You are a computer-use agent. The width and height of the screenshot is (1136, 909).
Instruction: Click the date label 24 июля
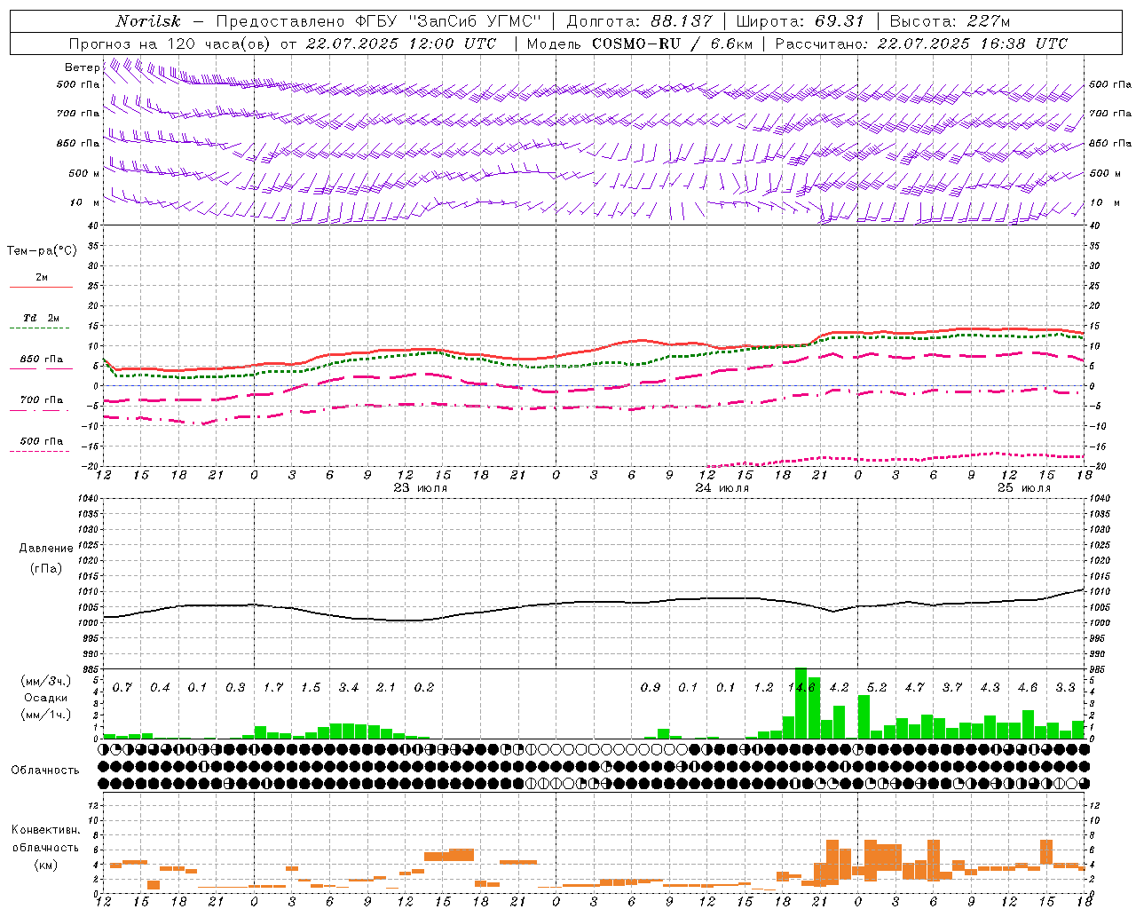tap(722, 488)
